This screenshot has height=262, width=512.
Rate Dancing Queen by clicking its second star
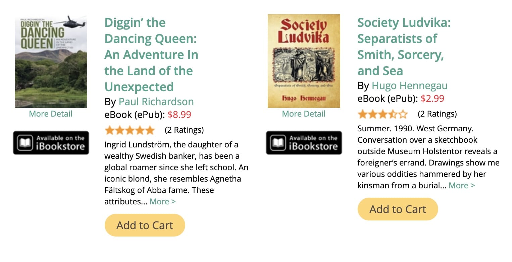[x=120, y=130]
